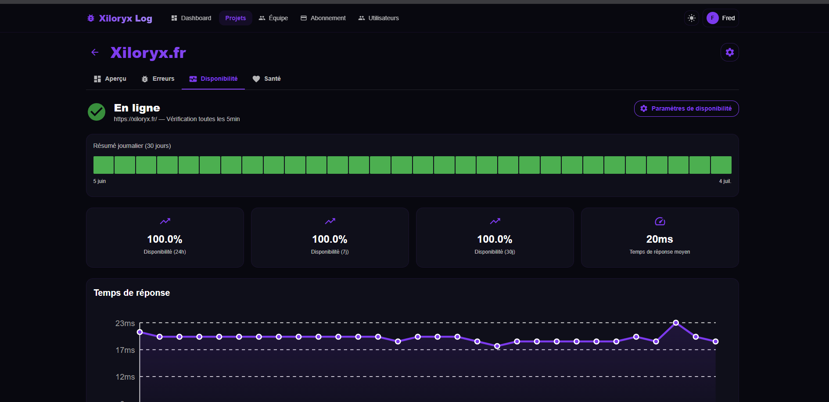The image size is (829, 402).
Task: Toggle the light/dark theme sun icon
Action: pyautogui.click(x=692, y=18)
